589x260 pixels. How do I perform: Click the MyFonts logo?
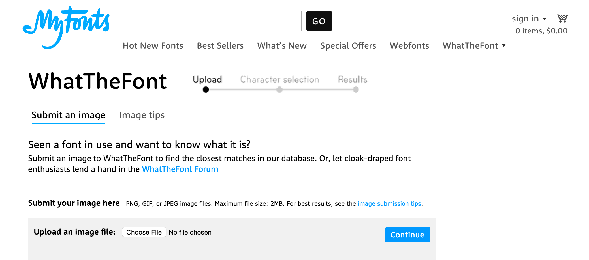66,28
